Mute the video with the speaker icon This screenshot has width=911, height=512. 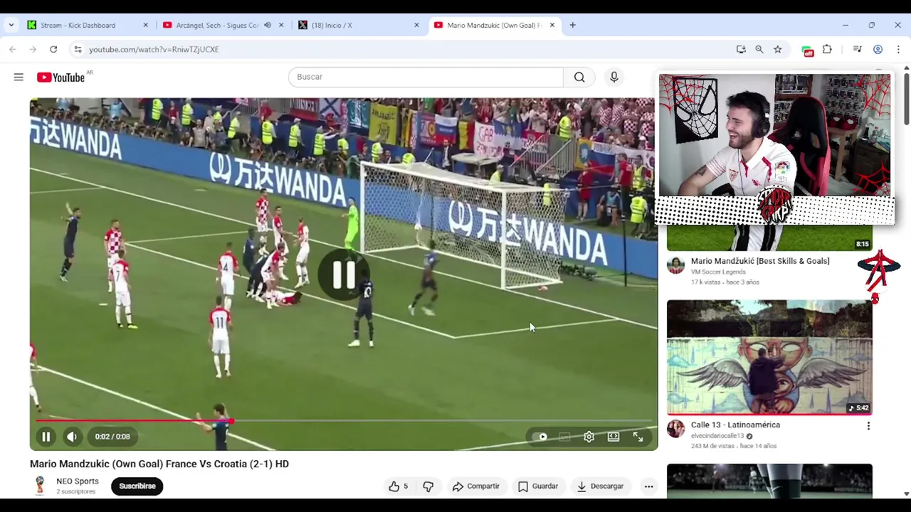pyautogui.click(x=72, y=437)
